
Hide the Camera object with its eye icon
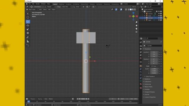click(x=159, y=14)
